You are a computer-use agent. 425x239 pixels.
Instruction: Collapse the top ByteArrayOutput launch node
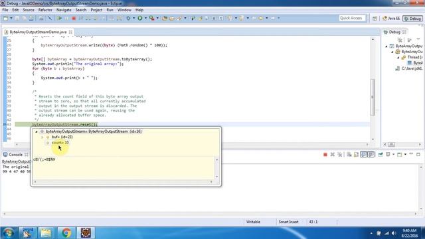pos(386,46)
